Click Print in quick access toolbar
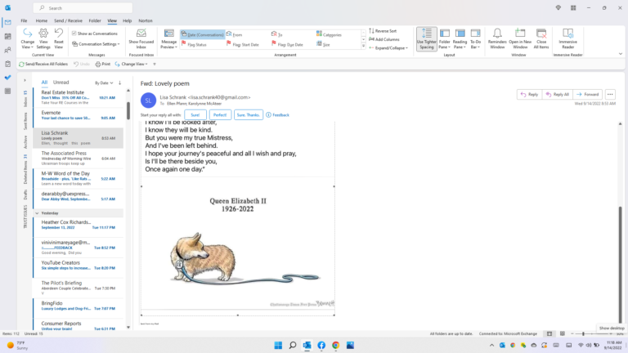The width and height of the screenshot is (628, 353). tap(103, 64)
